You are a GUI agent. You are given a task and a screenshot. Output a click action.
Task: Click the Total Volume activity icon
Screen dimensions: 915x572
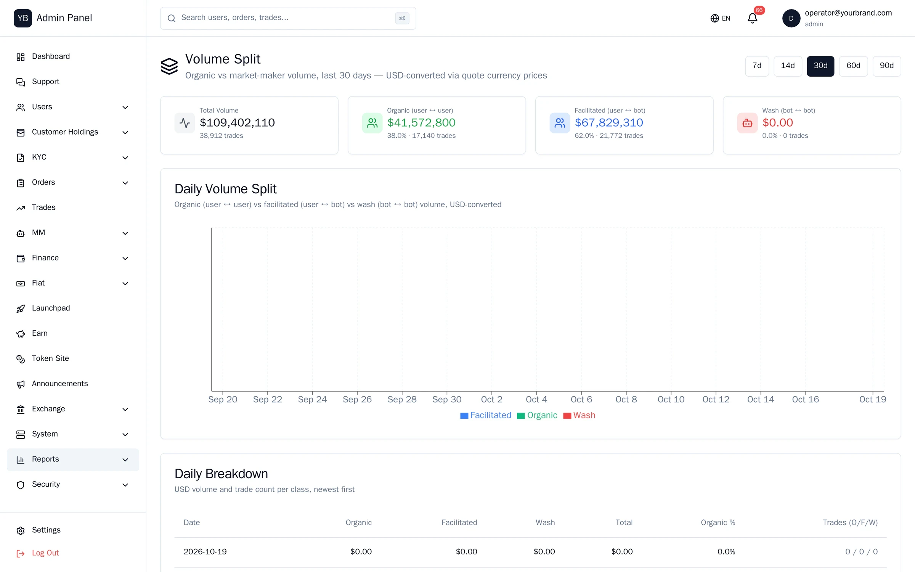tap(185, 123)
